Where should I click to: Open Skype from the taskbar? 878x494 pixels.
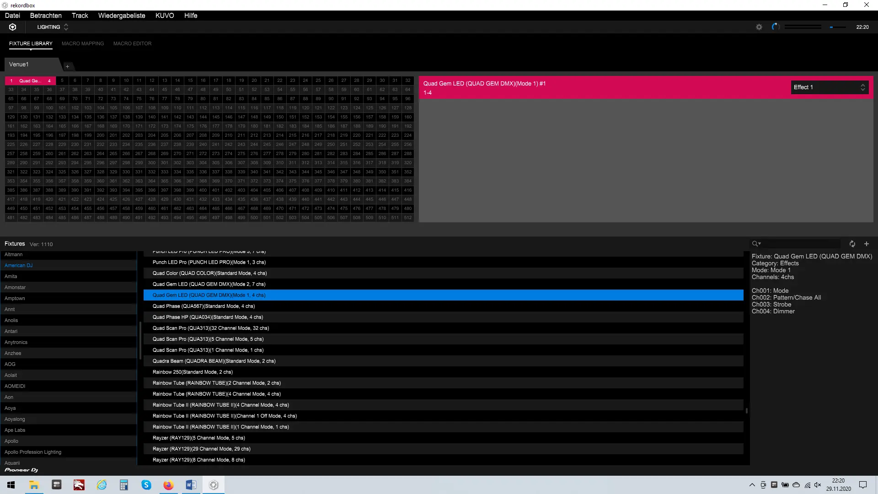pyautogui.click(x=146, y=485)
